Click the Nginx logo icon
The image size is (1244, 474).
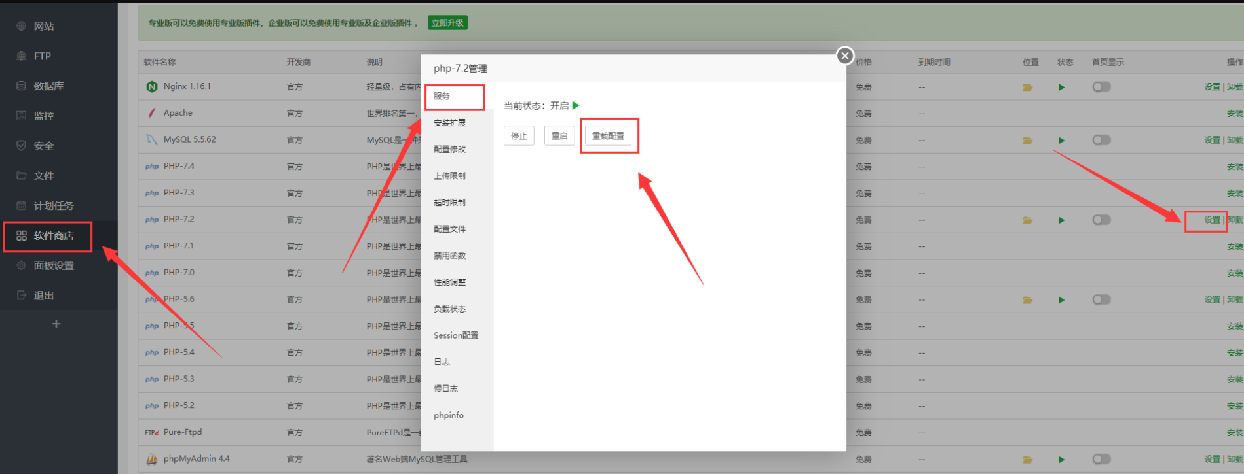152,87
